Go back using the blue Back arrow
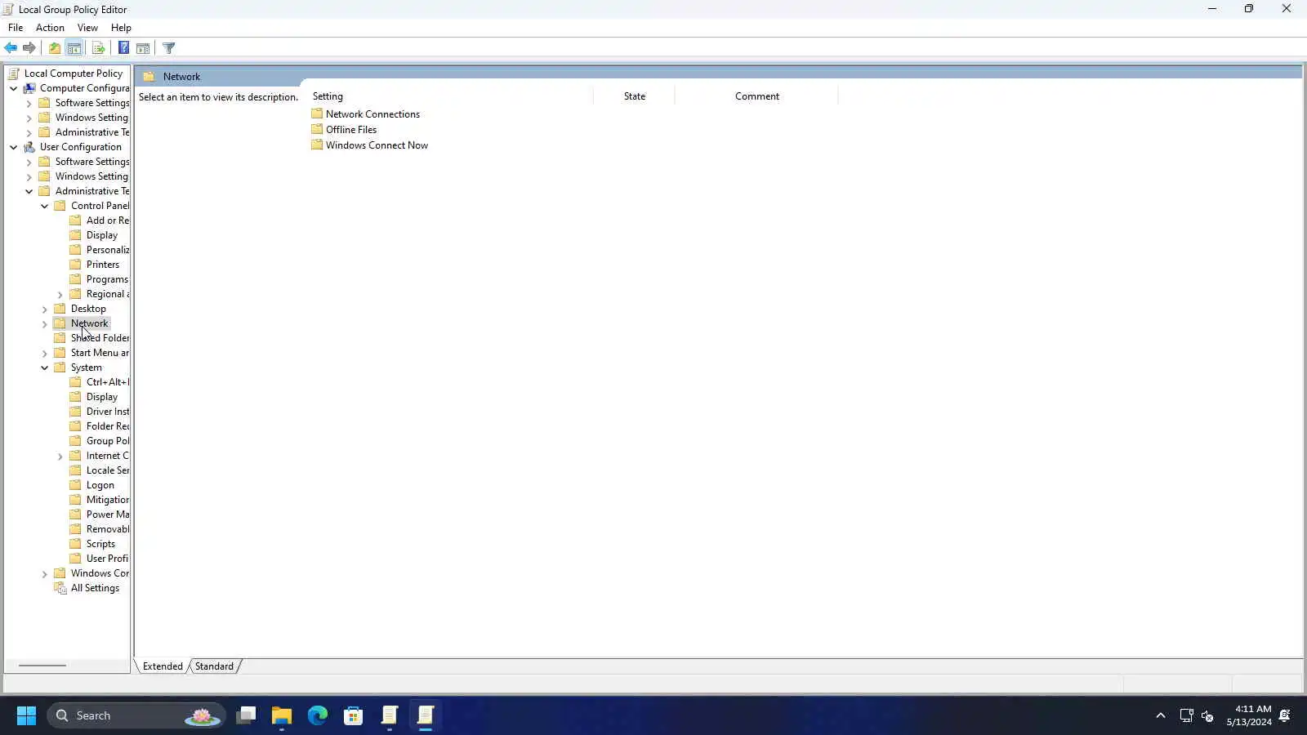Viewport: 1307px width, 735px height. pyautogui.click(x=11, y=48)
